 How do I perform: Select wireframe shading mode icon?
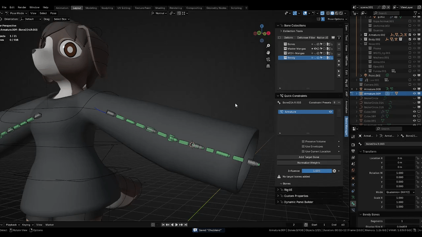[x=328, y=13]
